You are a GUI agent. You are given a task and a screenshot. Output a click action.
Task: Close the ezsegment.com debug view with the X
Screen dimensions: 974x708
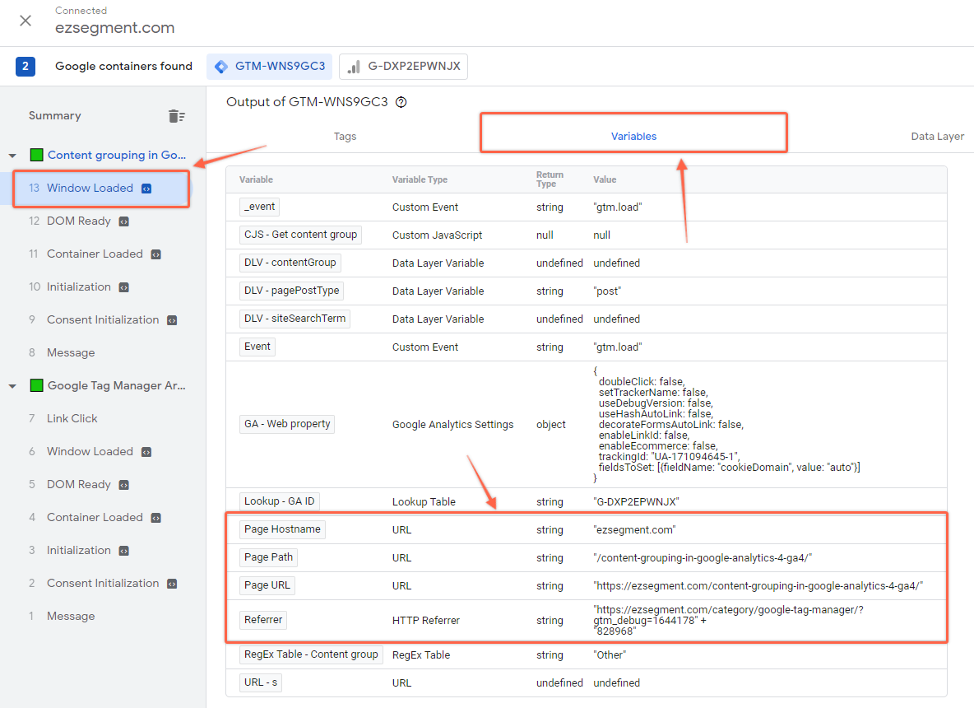pos(25,21)
